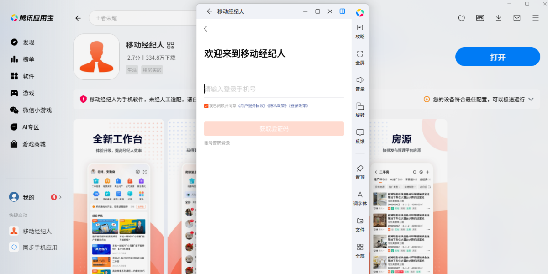
Task: Click the in-app back chevron on login page
Action: tap(205, 29)
